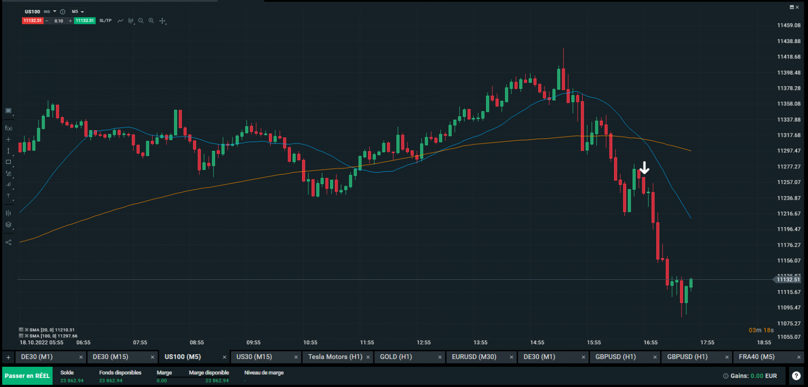The width and height of the screenshot is (808, 387).
Task: Select the rectangle drawing tool
Action: [x=8, y=162]
